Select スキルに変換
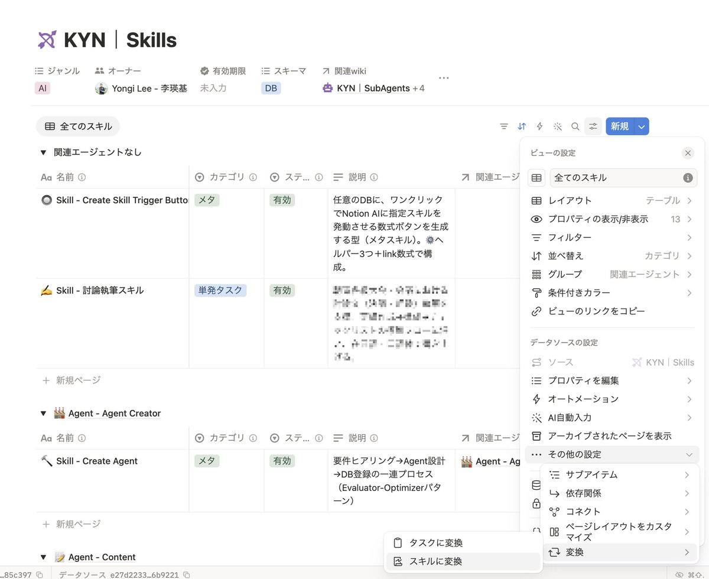The image size is (709, 579). [463, 561]
